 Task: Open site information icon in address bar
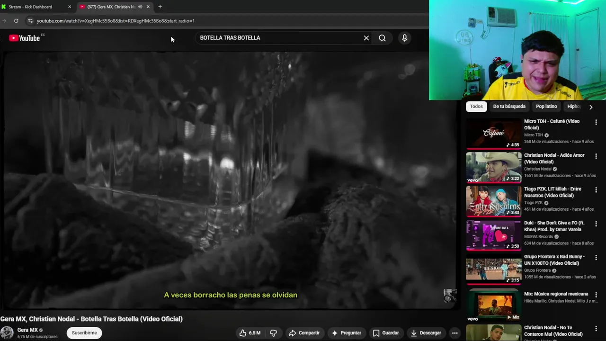[30, 21]
